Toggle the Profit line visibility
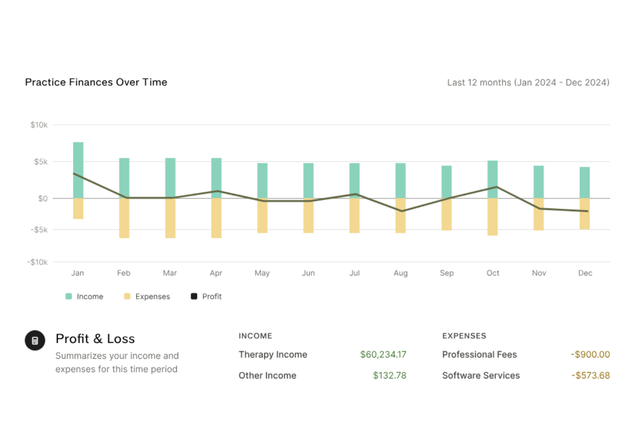635x423 pixels. 206,296
